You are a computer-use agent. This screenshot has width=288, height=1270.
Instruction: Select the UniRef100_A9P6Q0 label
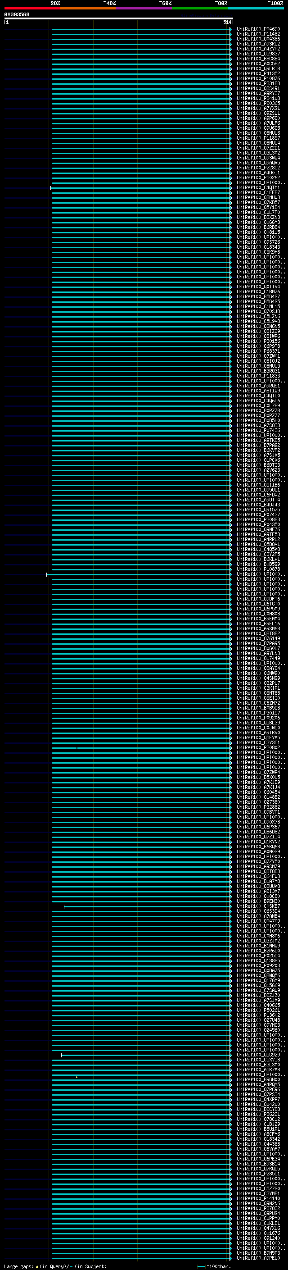point(258,118)
